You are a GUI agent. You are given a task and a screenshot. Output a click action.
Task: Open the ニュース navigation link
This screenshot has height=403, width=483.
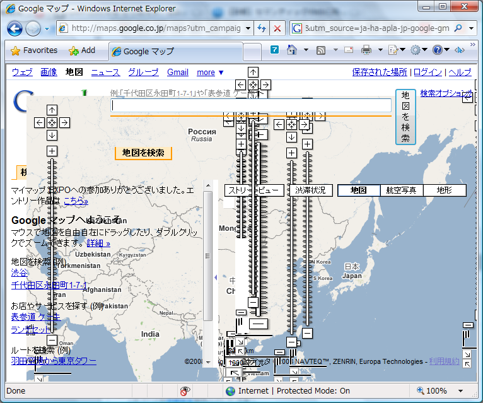(105, 73)
